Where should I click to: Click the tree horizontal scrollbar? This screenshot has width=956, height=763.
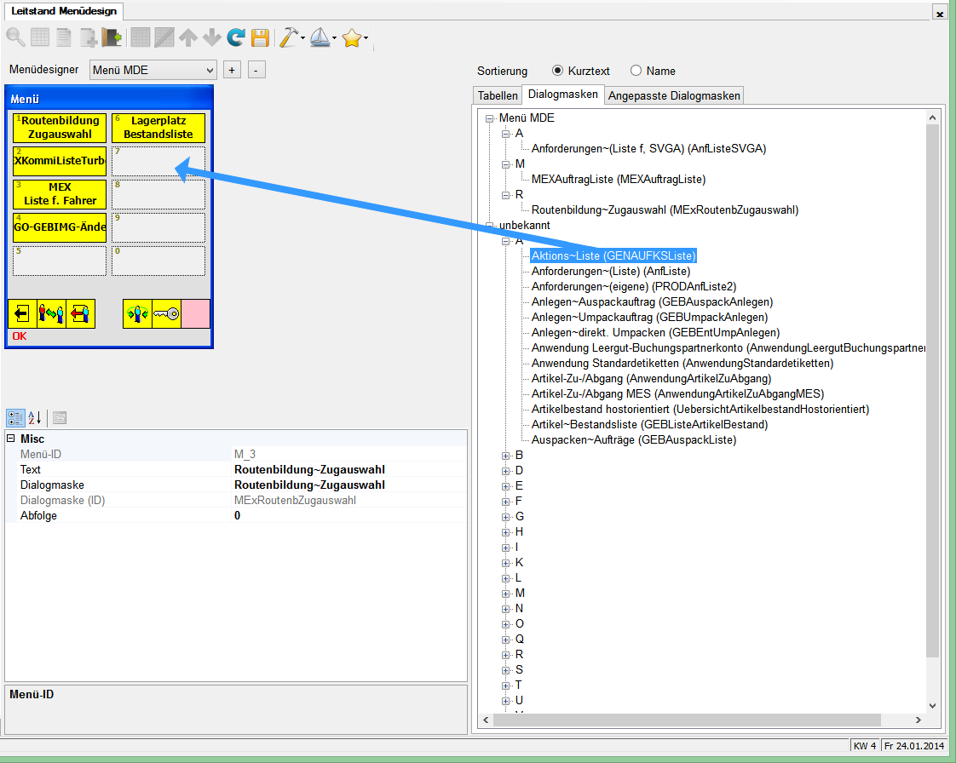pos(687,720)
